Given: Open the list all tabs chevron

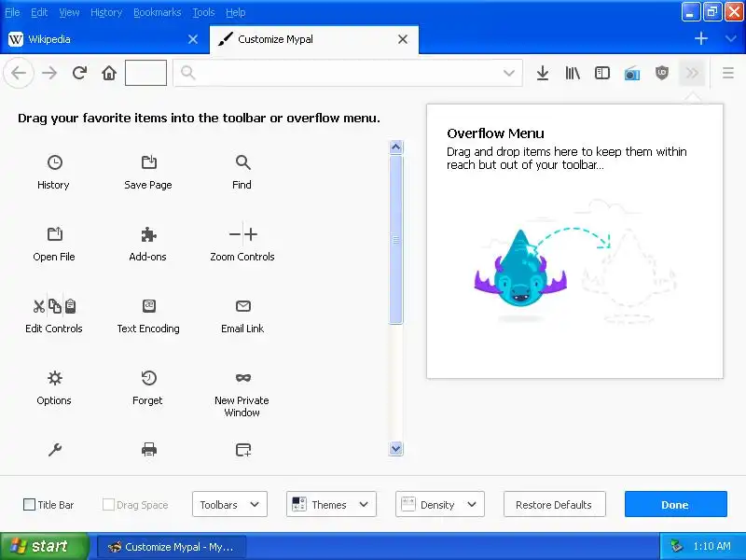Looking at the screenshot, I should coord(731,38).
